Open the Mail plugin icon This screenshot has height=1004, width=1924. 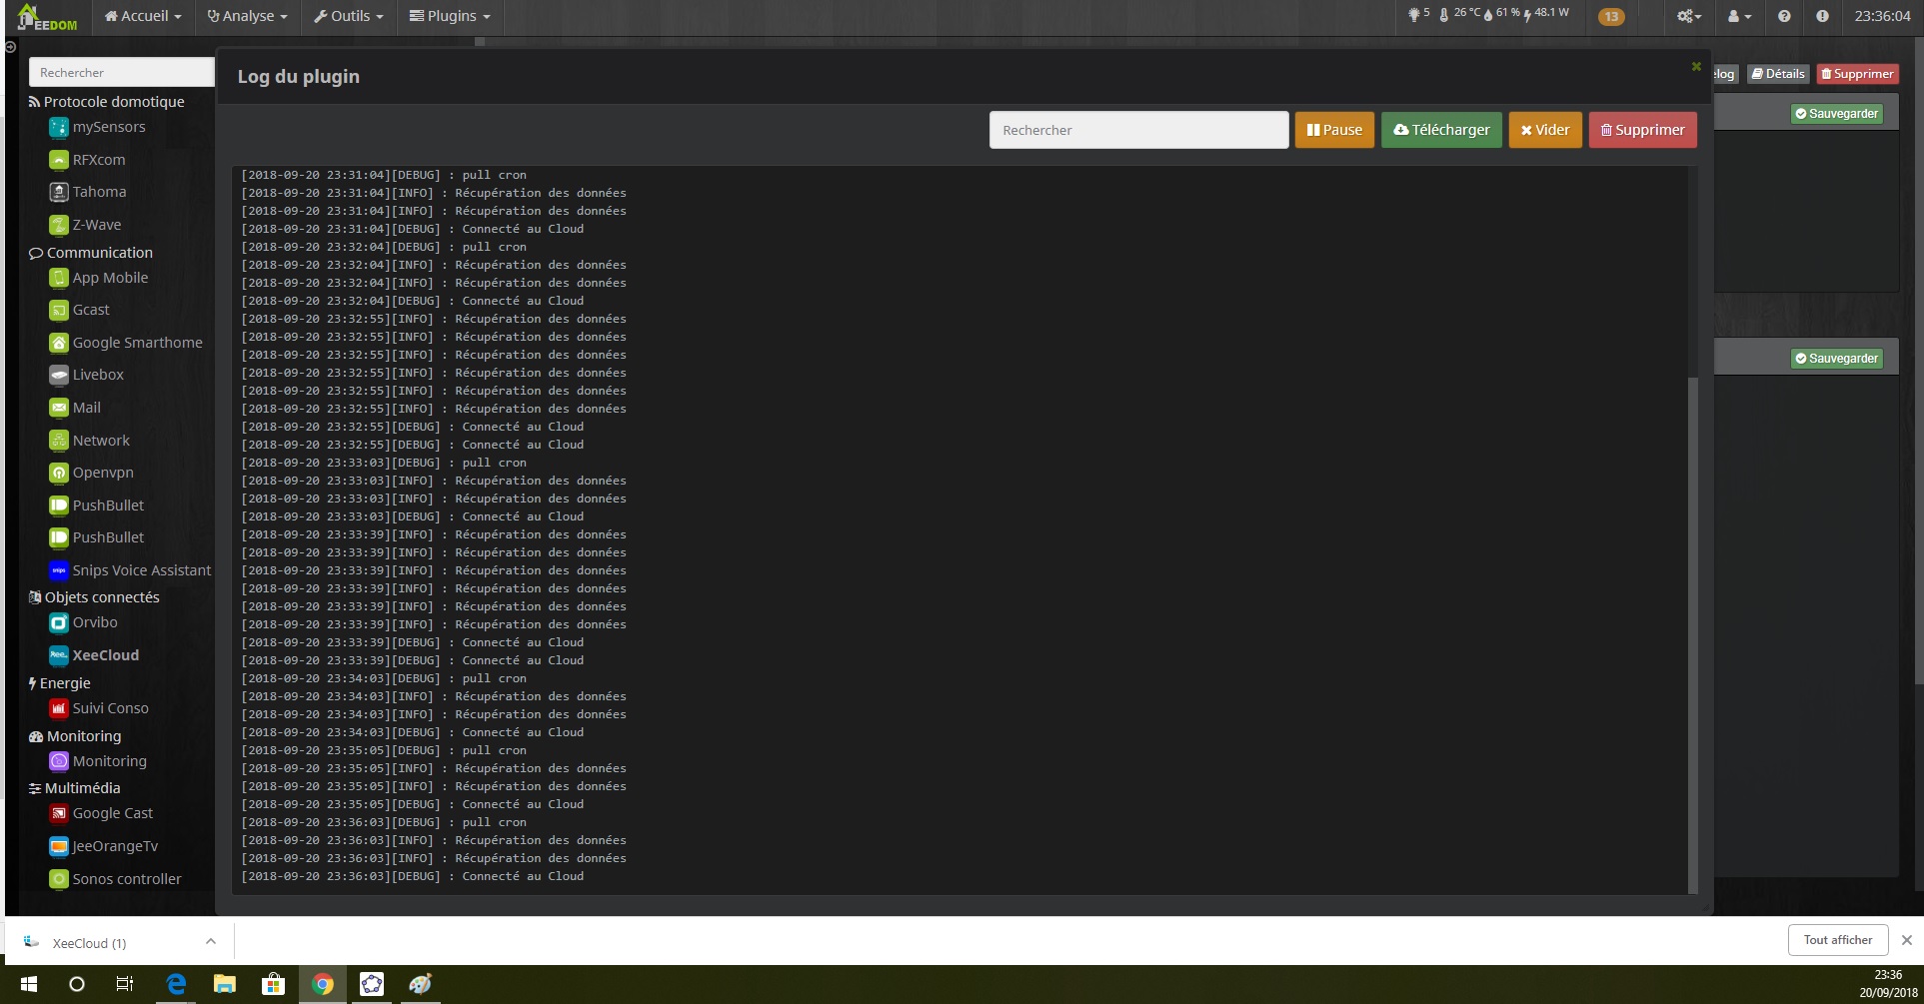(x=59, y=408)
